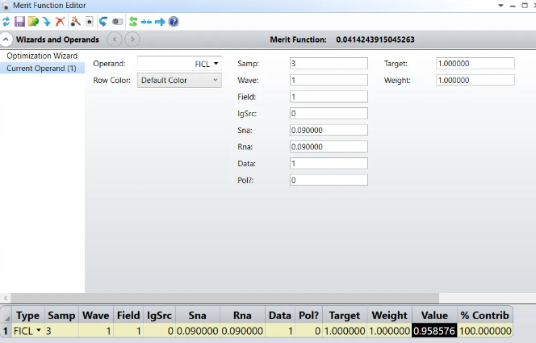Click the Wave input field
The height and width of the screenshot is (343, 536).
pyautogui.click(x=329, y=80)
